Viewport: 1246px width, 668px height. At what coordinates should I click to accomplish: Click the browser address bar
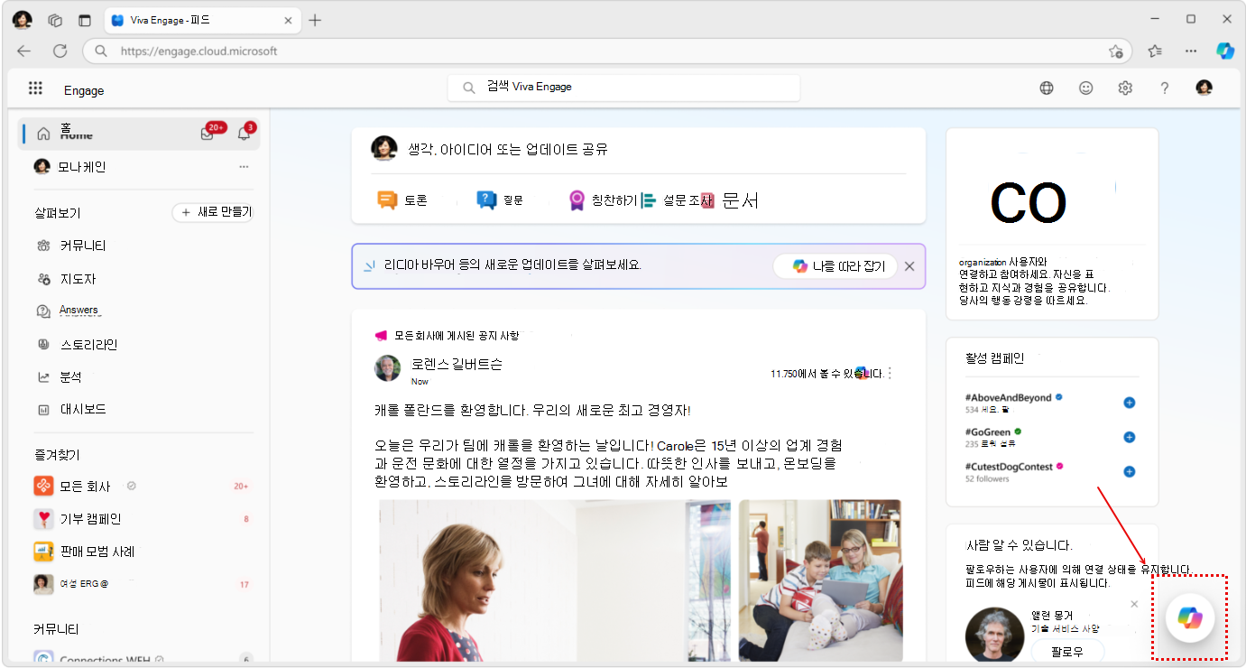tap(608, 51)
